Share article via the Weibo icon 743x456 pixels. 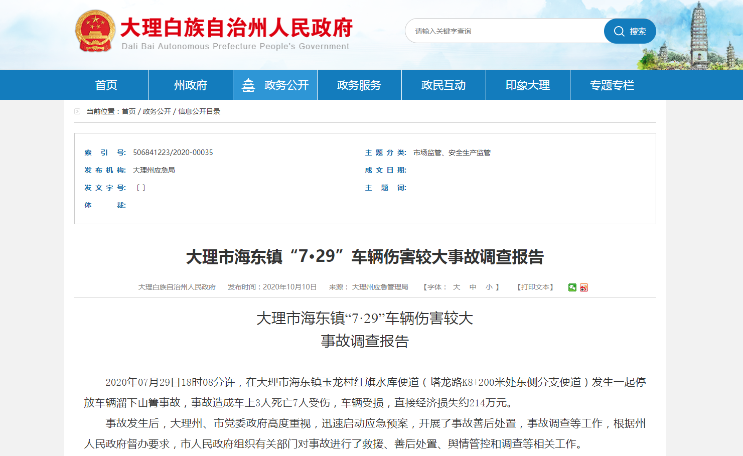click(x=583, y=287)
